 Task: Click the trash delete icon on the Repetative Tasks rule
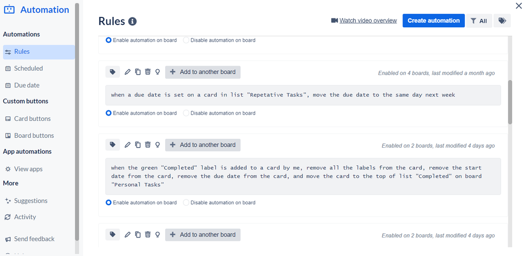tap(147, 72)
